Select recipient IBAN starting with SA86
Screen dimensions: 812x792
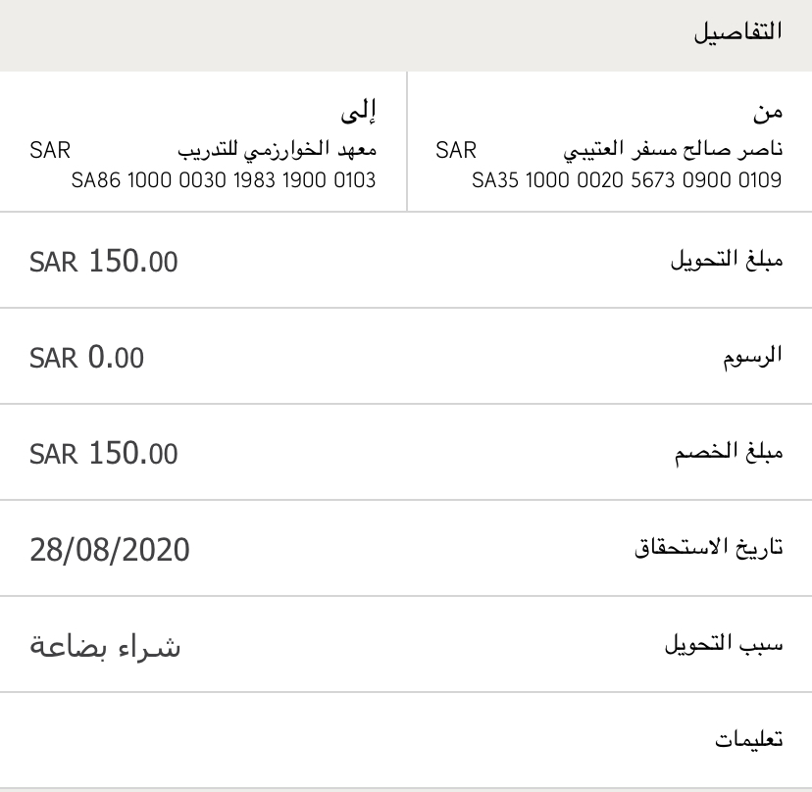tap(224, 180)
